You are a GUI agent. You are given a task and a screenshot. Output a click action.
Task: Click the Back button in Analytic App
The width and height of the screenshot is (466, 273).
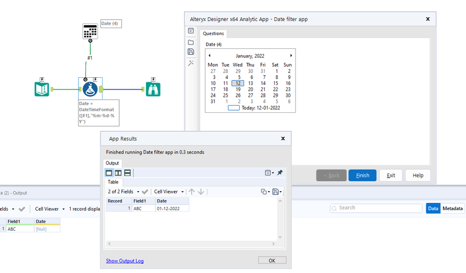pyautogui.click(x=331, y=176)
